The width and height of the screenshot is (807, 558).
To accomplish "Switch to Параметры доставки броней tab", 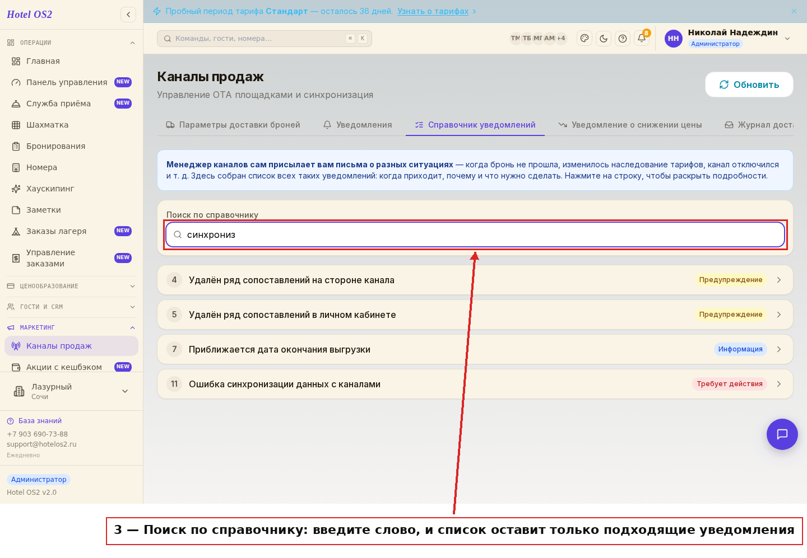I will point(233,125).
